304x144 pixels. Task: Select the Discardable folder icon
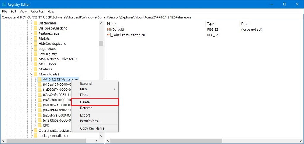[36, 23]
